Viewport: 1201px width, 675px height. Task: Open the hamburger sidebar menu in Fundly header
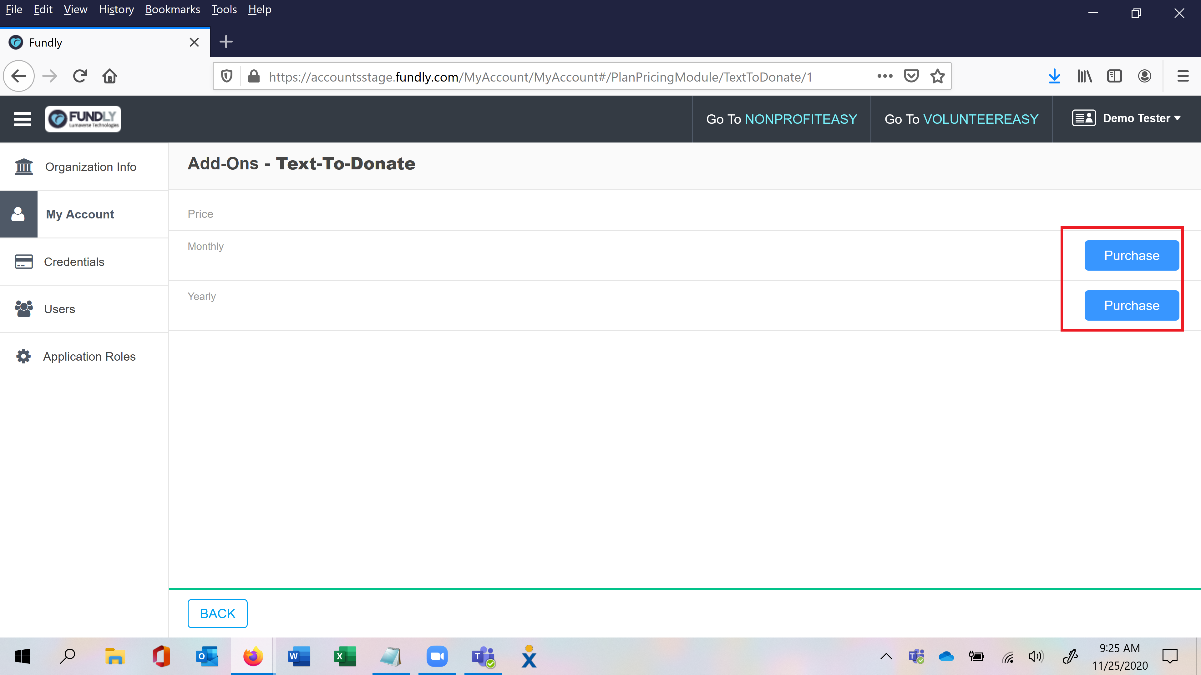[23, 119]
